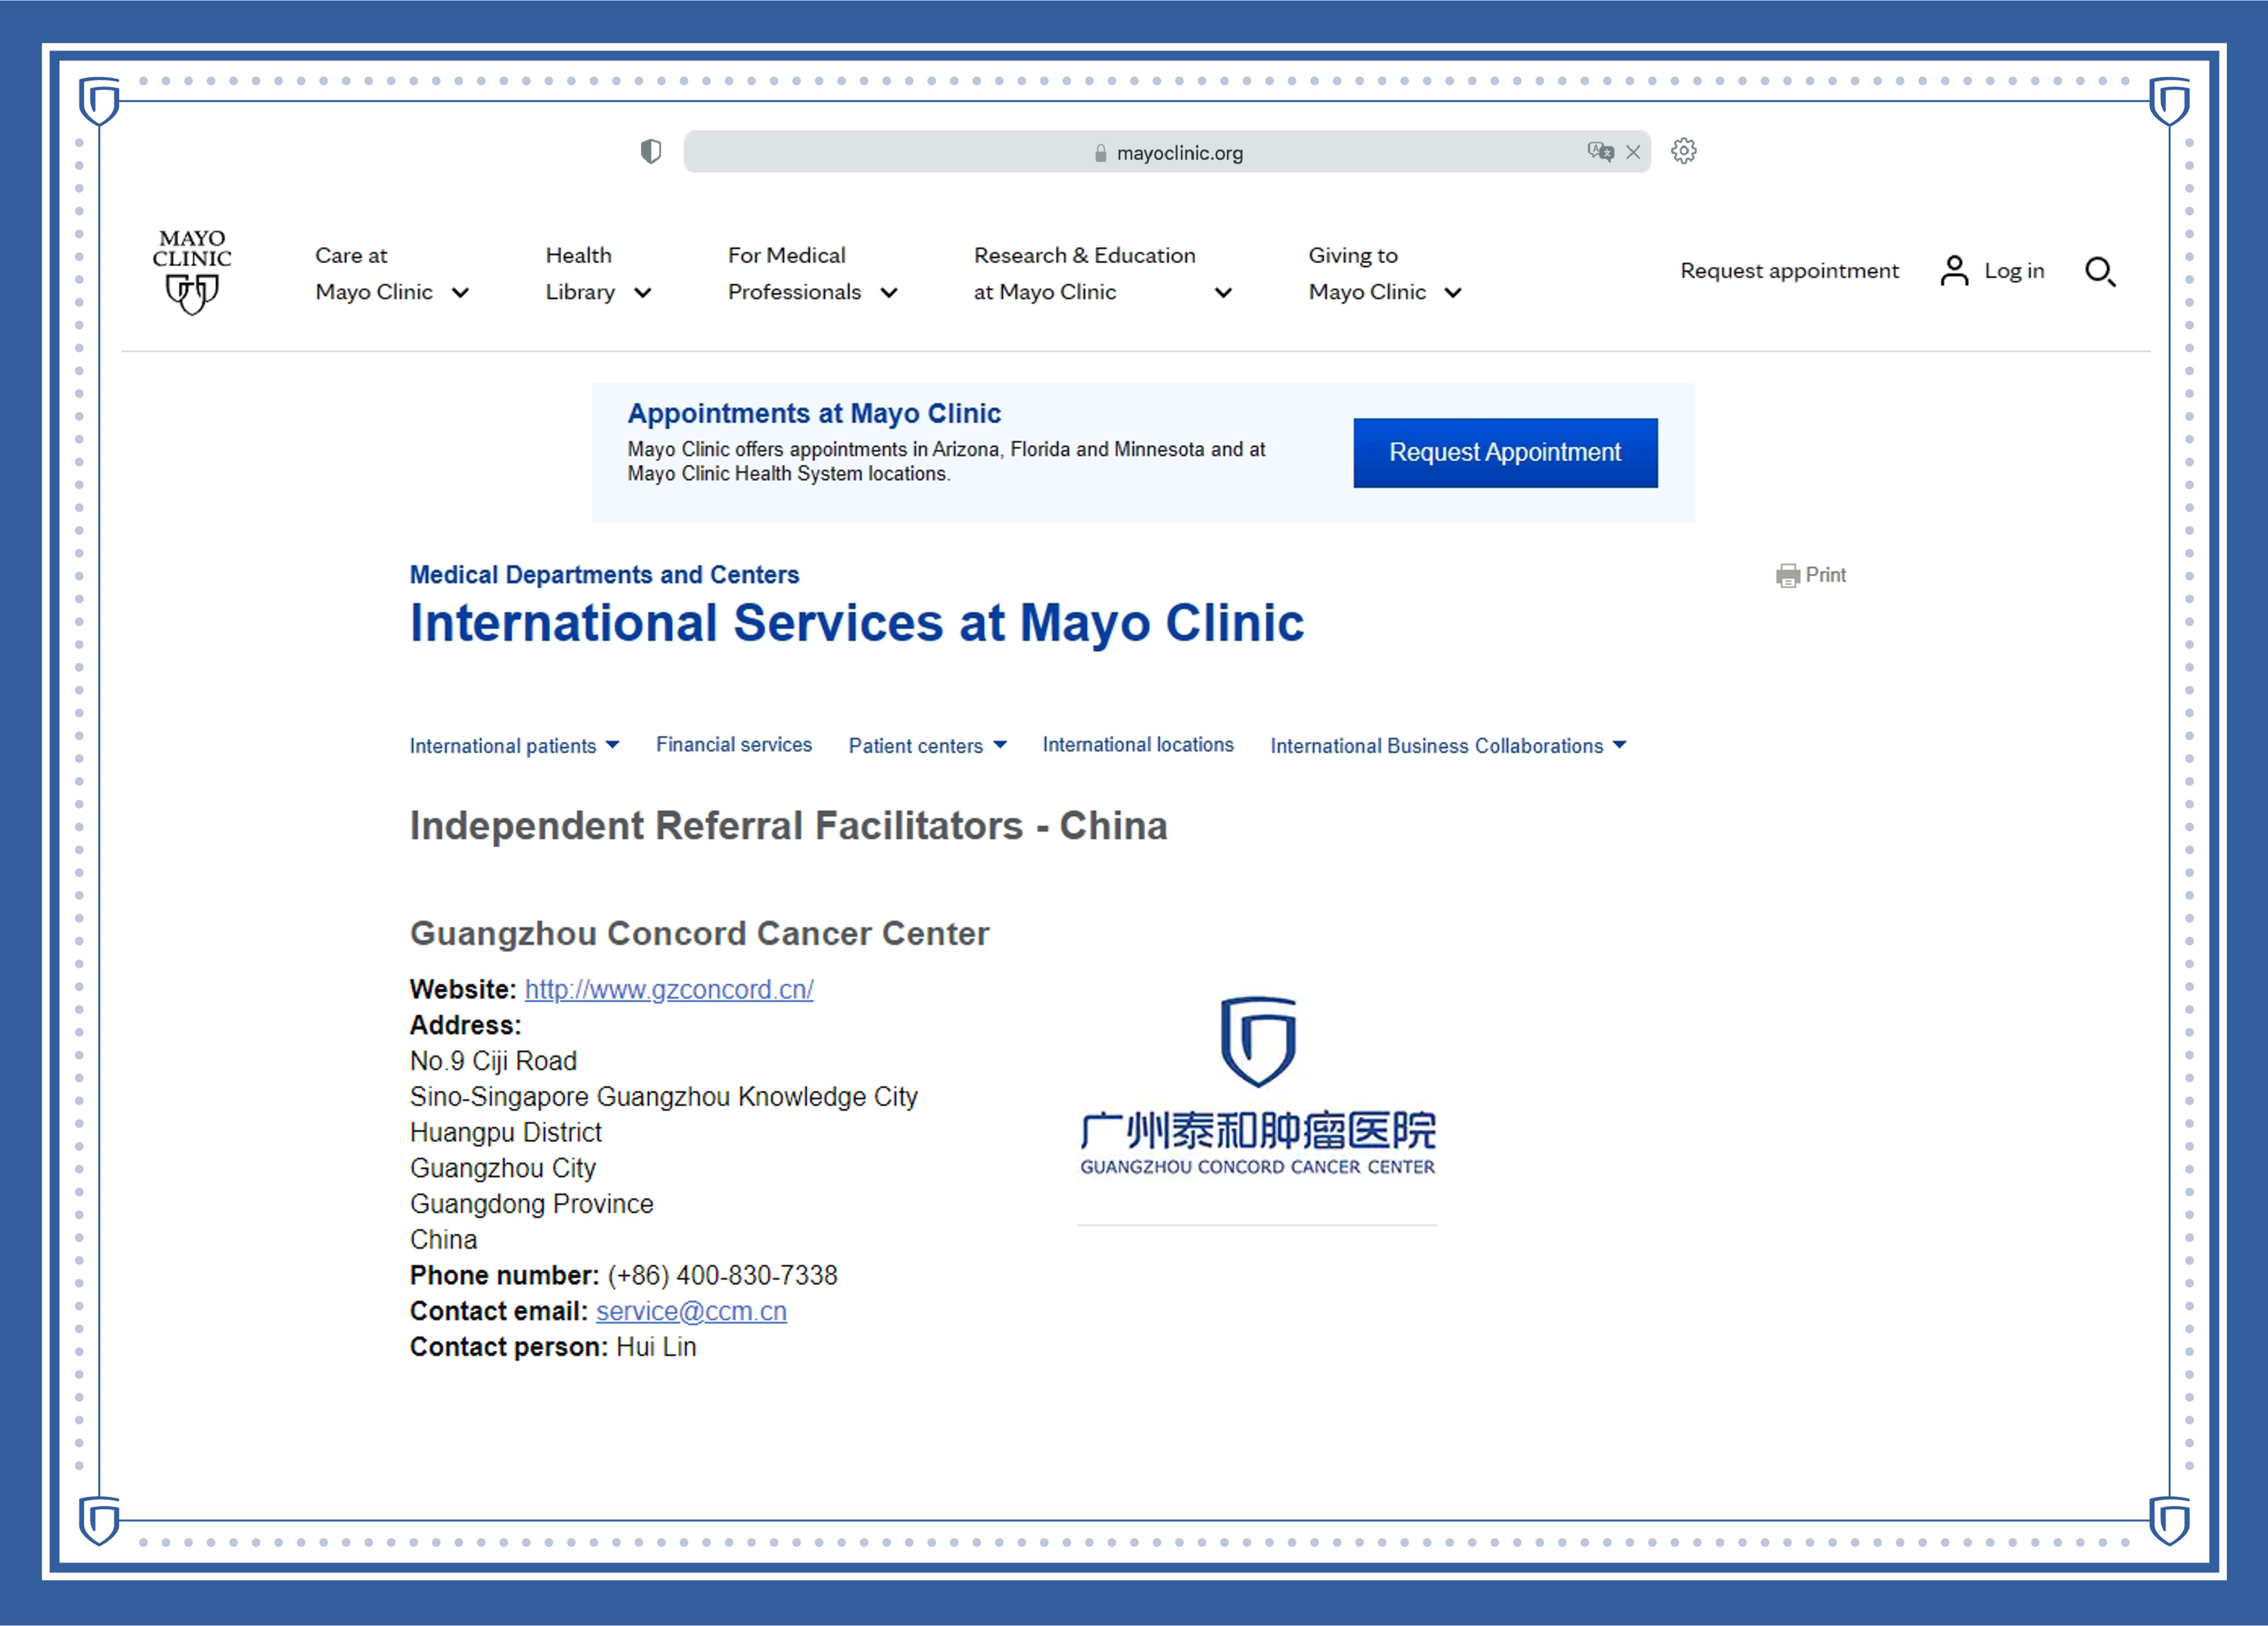Click Medical Departments and Centers link

pos(604,575)
